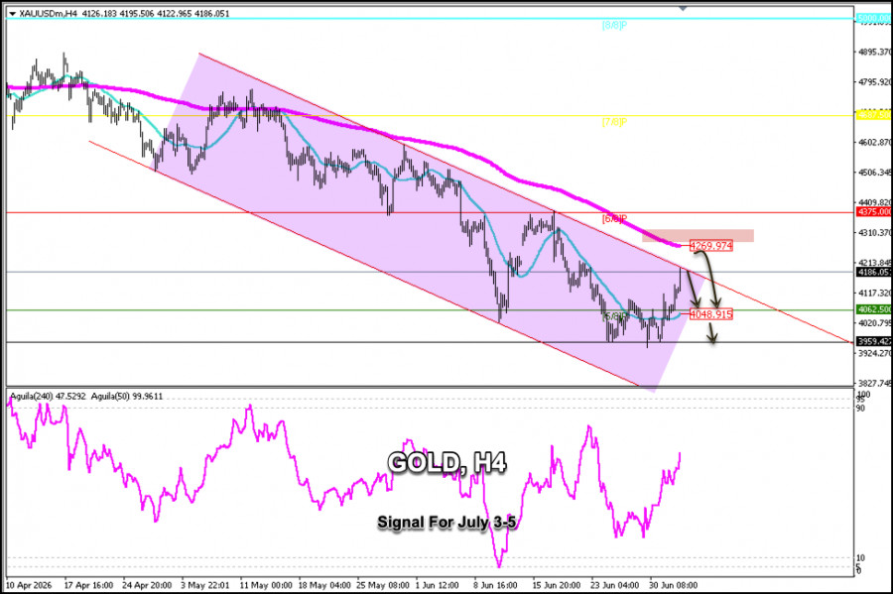Click the 3 May 22:01 date label

[205, 585]
